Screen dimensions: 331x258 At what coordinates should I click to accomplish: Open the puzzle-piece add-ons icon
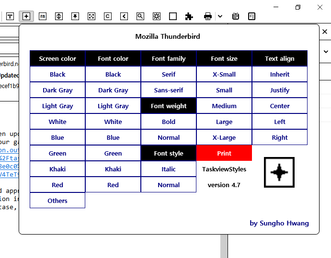point(189,16)
